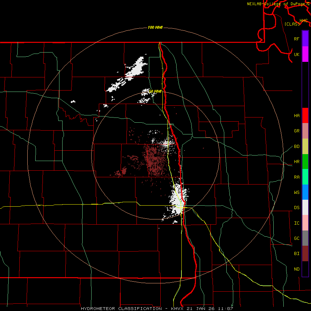Viewport: 311px width, 311px height.
Task: Click the ND black legend color swatch
Action: coord(305,269)
